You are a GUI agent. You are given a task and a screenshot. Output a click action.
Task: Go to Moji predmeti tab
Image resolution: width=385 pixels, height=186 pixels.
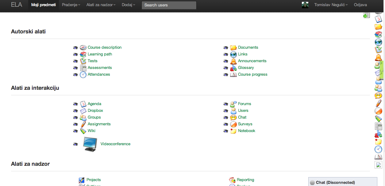pos(44,5)
